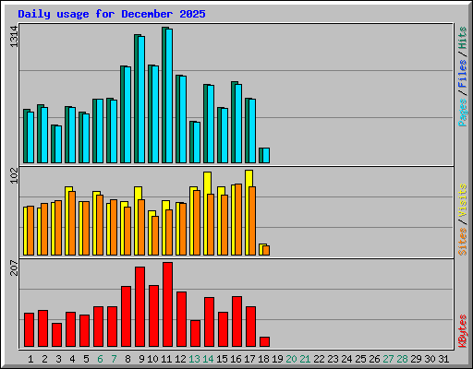Click the day 9 cyan hits bar

(141, 100)
